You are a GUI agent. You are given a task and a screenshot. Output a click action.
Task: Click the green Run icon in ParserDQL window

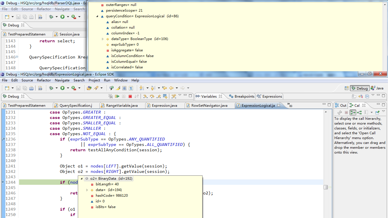coord(62,17)
